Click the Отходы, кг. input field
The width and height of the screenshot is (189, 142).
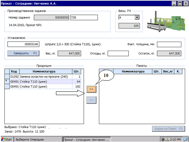[x=118, y=53]
